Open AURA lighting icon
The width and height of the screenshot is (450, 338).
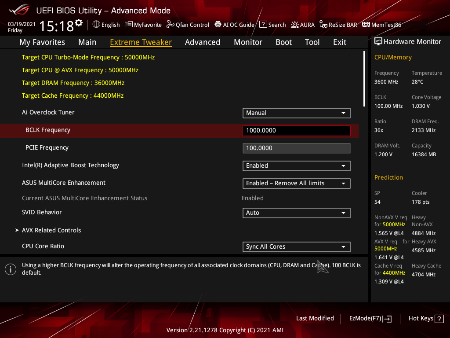pos(295,25)
